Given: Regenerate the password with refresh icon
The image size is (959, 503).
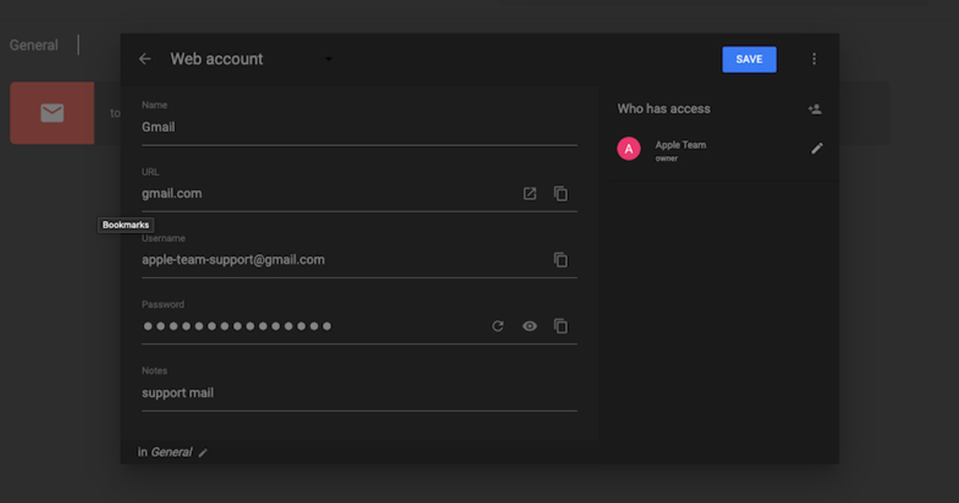Looking at the screenshot, I should click(x=498, y=326).
